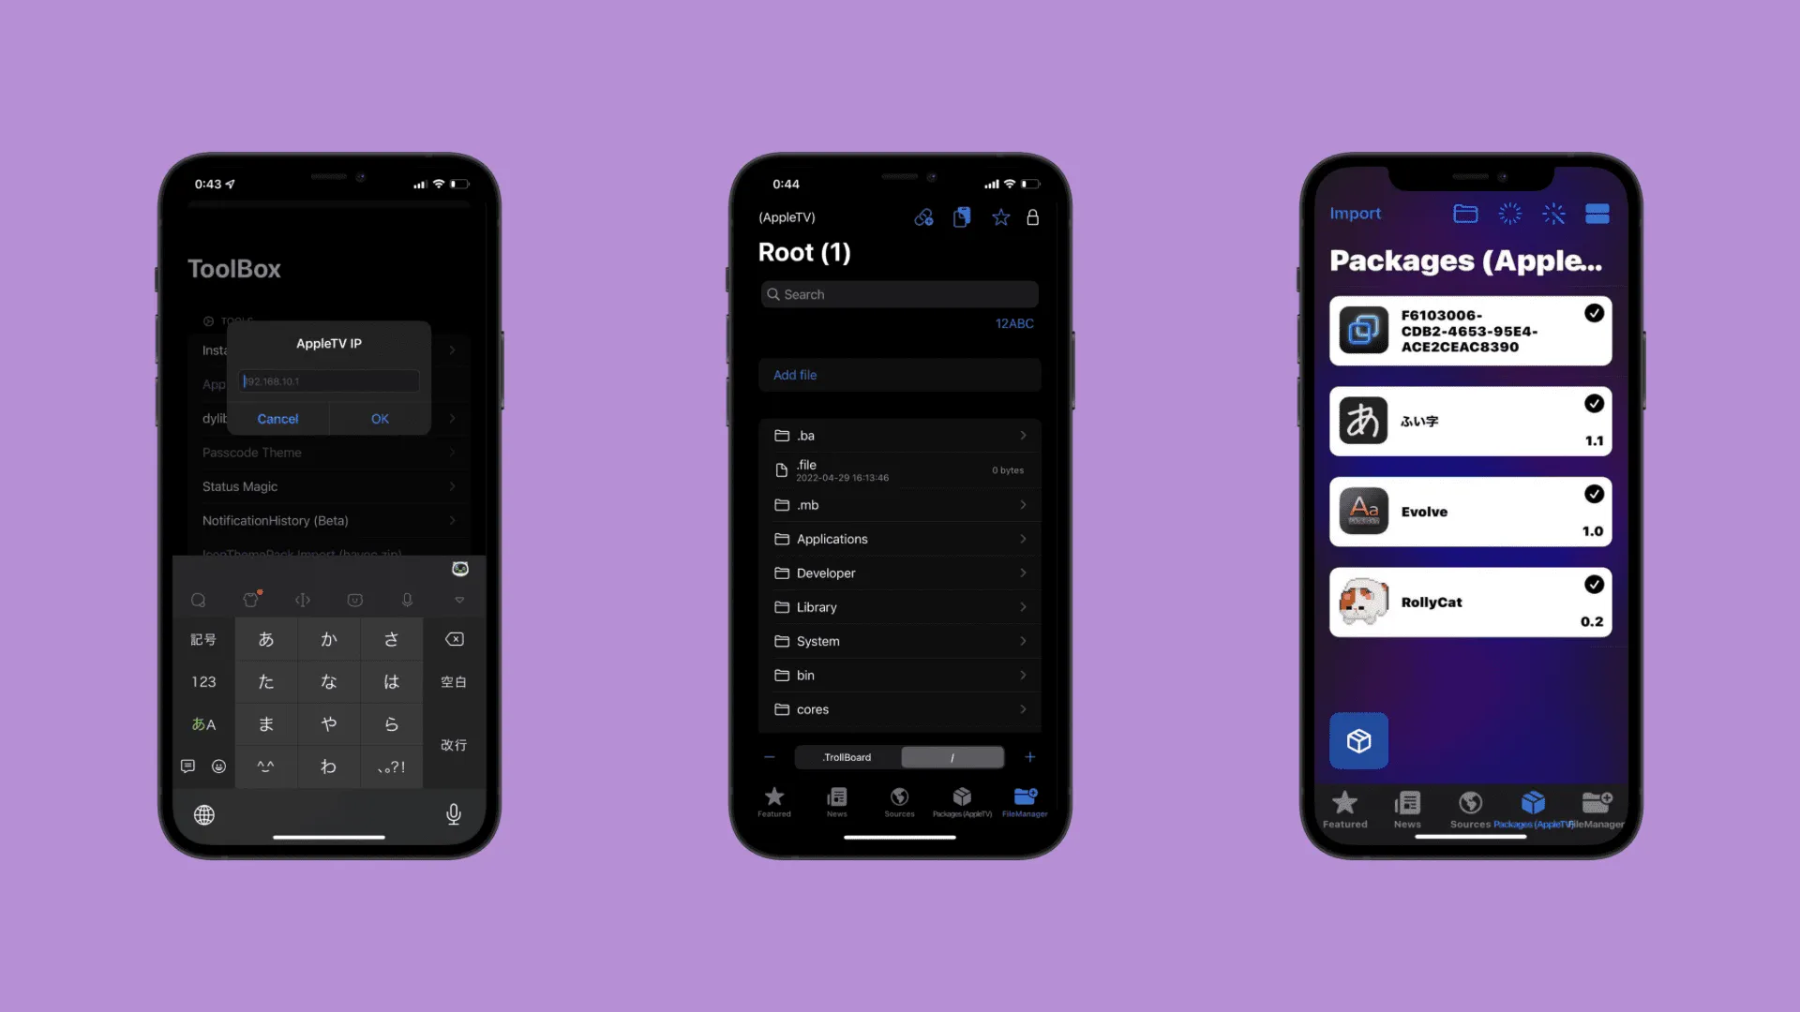Expand the Applications folder

tap(899, 539)
